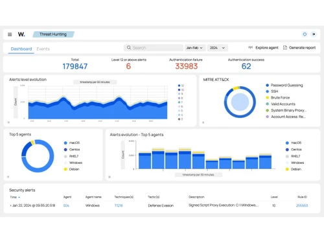The image size is (324, 243).
Task: Toggle level 9 legend item
Action: pyautogui.click(x=181, y=94)
